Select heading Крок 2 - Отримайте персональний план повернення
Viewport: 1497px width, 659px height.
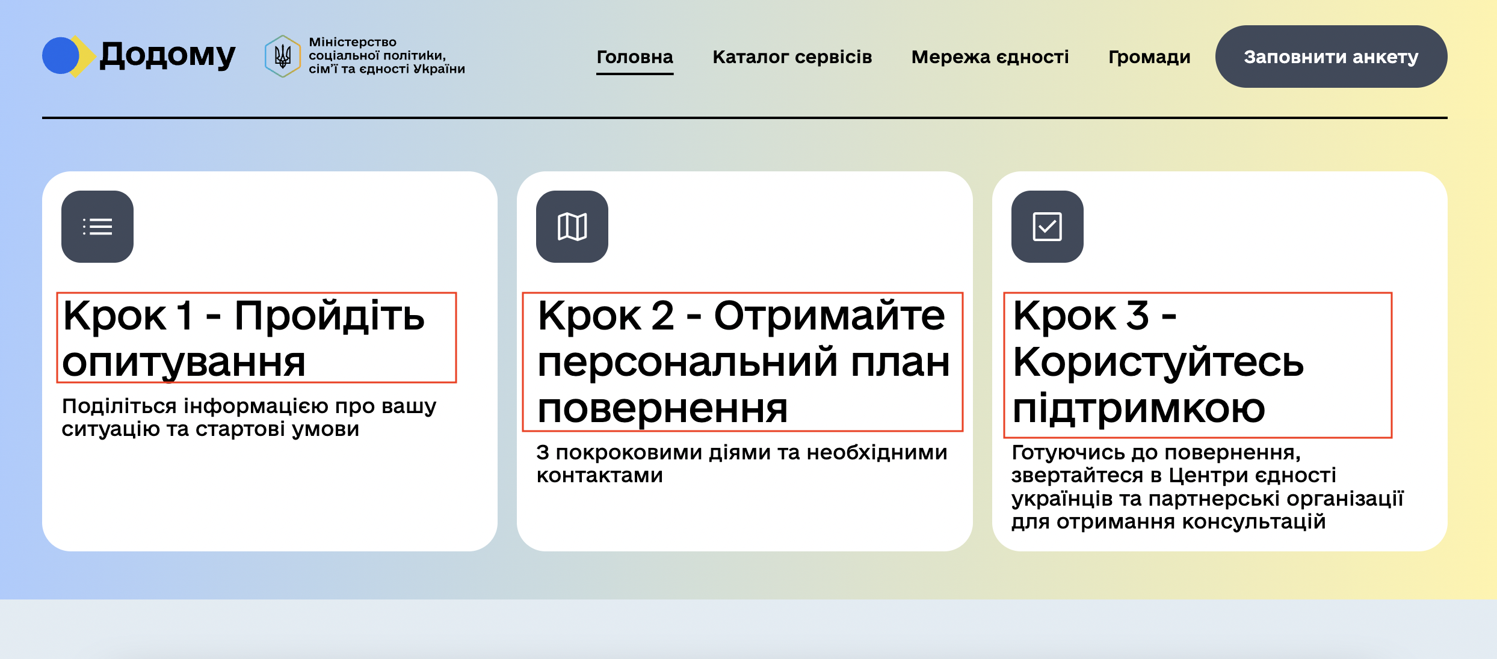point(743,362)
